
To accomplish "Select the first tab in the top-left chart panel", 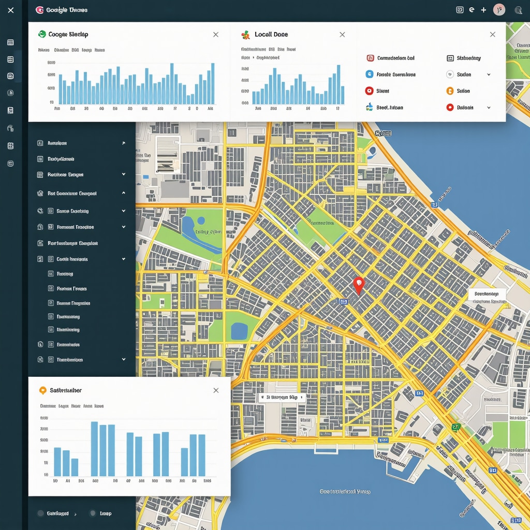I will point(44,50).
